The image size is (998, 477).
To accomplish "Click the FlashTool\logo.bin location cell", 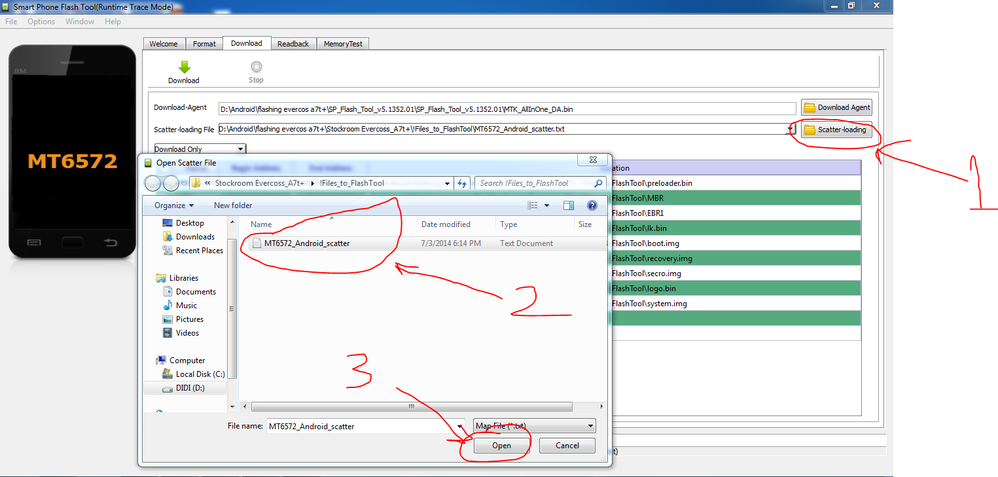I will click(x=735, y=289).
